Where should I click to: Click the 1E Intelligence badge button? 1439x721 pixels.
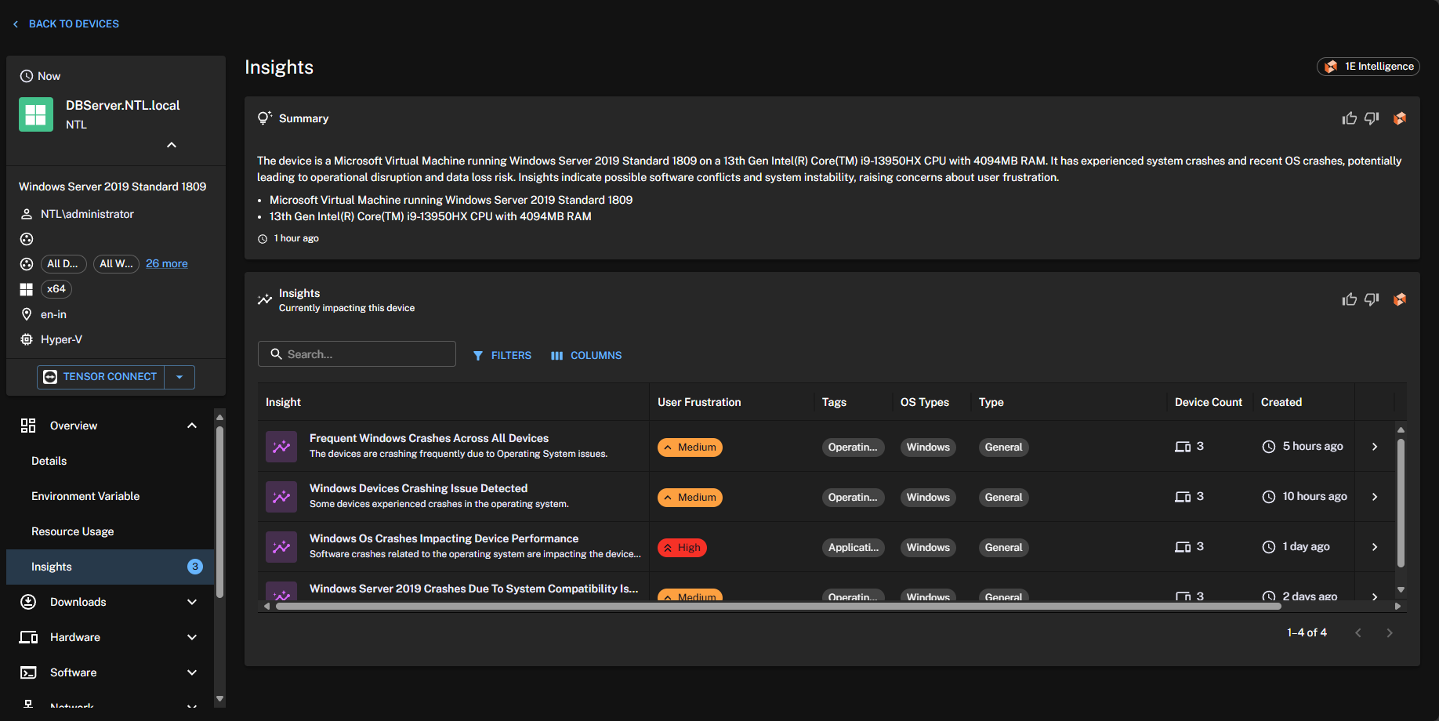point(1368,67)
